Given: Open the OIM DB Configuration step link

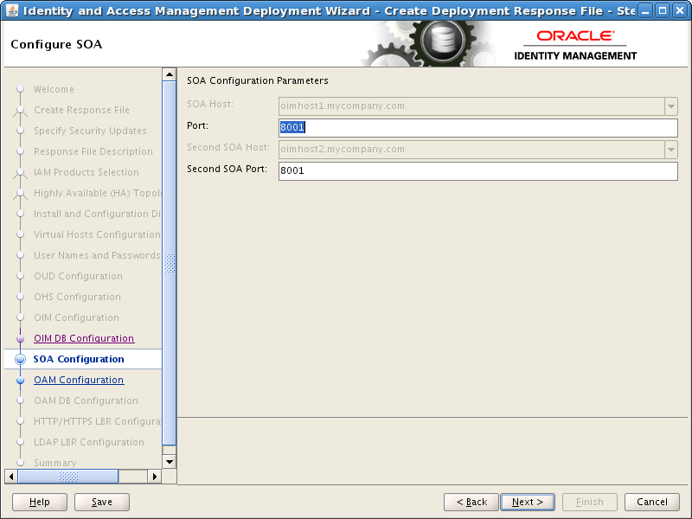Looking at the screenshot, I should [84, 338].
